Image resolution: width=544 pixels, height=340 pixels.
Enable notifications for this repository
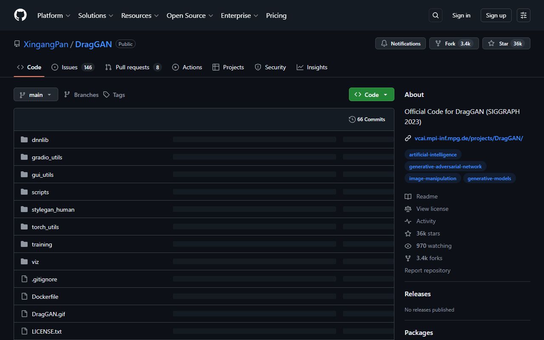(x=400, y=43)
